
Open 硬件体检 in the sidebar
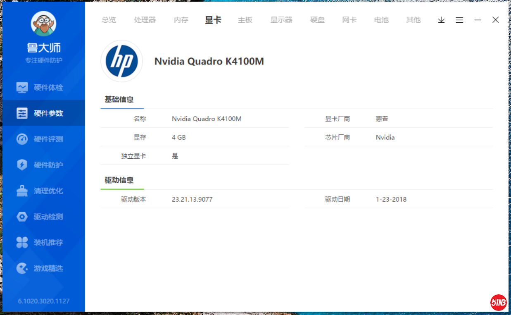click(44, 88)
